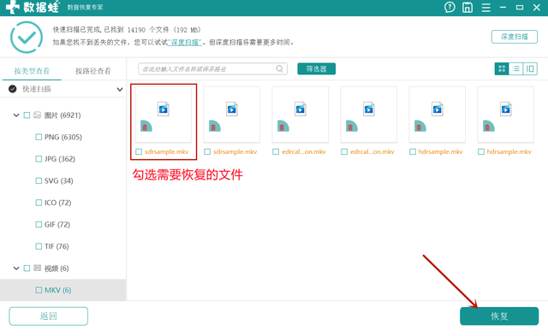
Task: Select the first hdrsample.mkv thumbnail
Action: (438, 115)
